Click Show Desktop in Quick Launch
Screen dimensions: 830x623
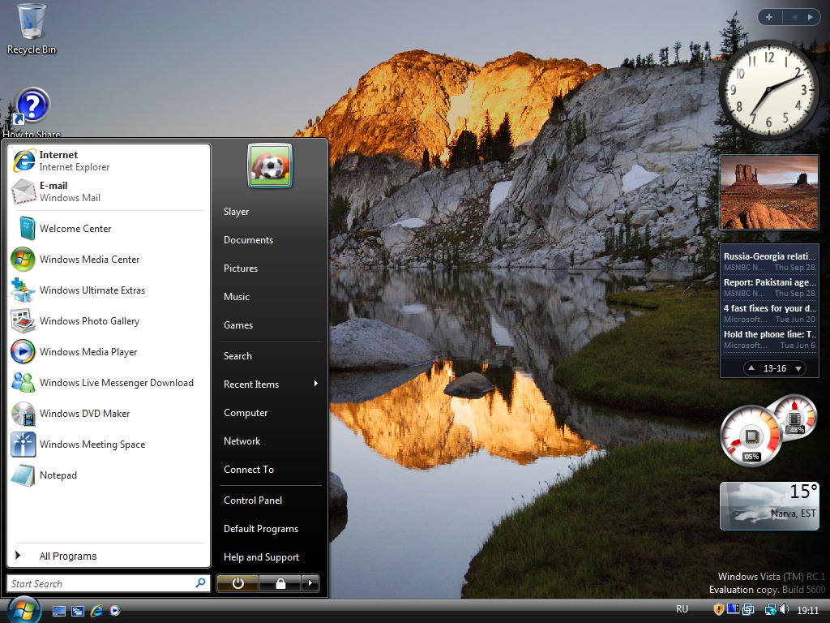[x=58, y=611]
